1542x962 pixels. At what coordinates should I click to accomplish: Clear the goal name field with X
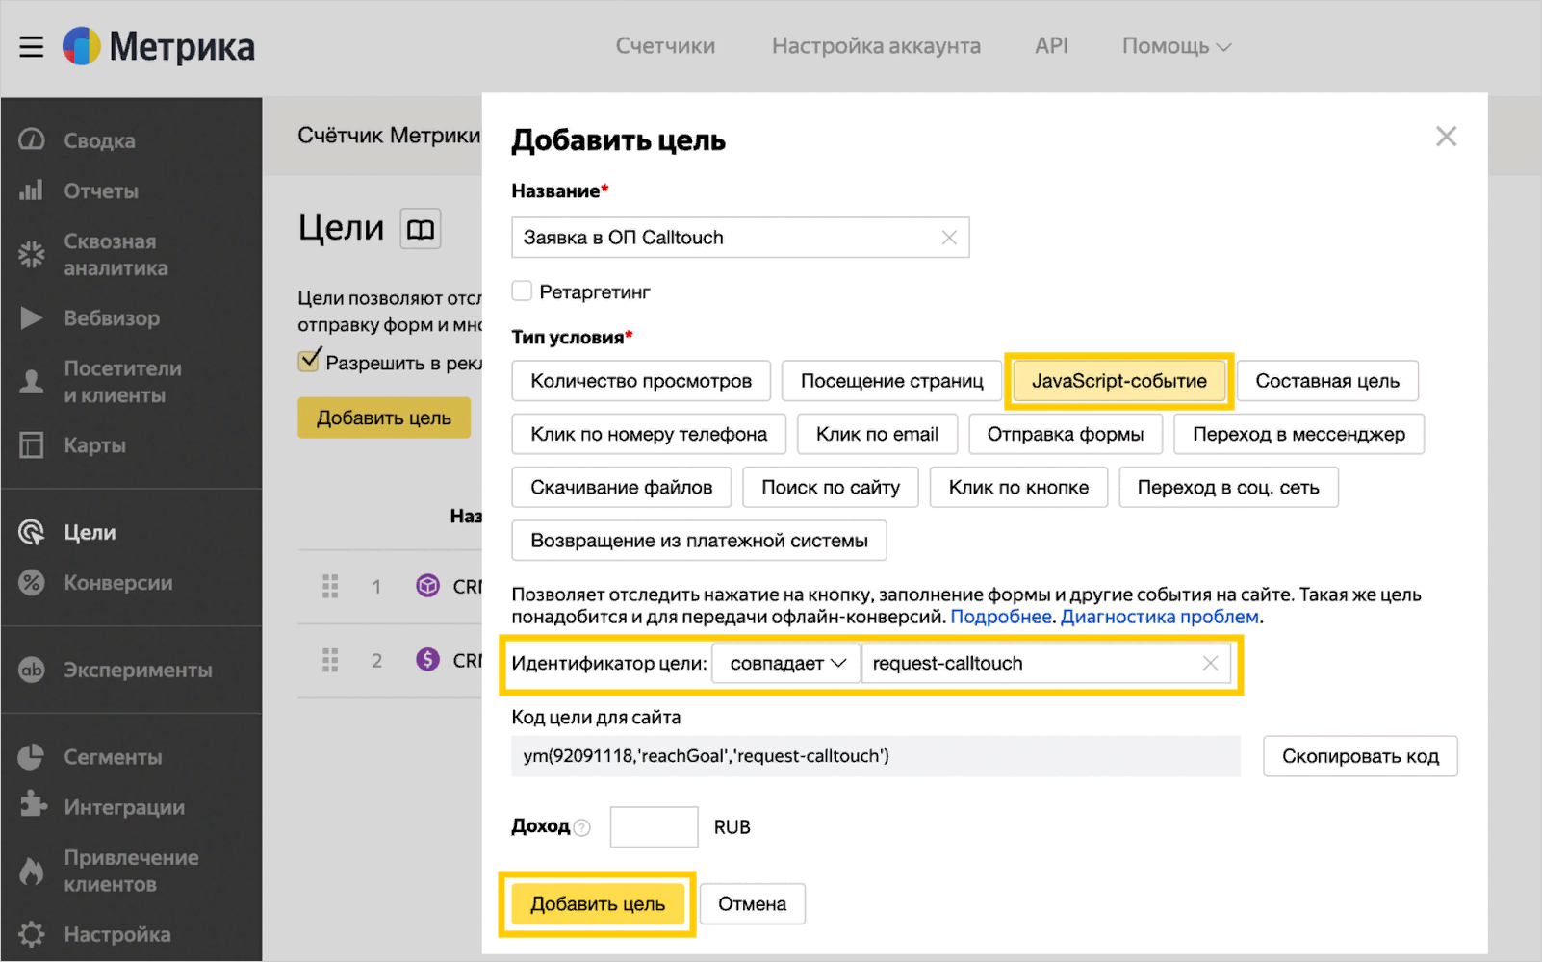point(949,238)
